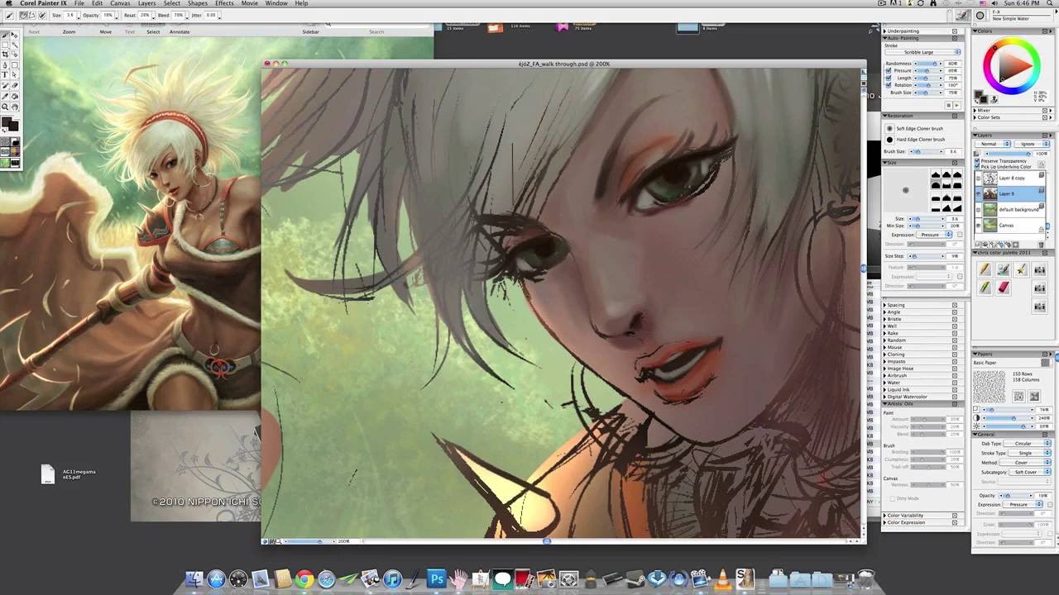Open Photoshop from the Dock
Image resolution: width=1059 pixels, height=595 pixels.
(x=437, y=579)
